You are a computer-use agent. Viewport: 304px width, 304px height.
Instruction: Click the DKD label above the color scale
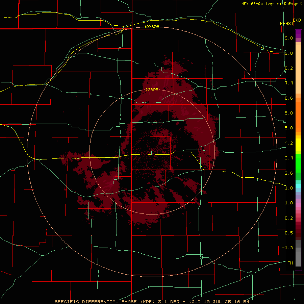[x=297, y=20]
